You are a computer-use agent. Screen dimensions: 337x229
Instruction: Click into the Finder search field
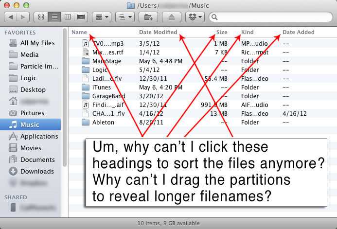271,17
